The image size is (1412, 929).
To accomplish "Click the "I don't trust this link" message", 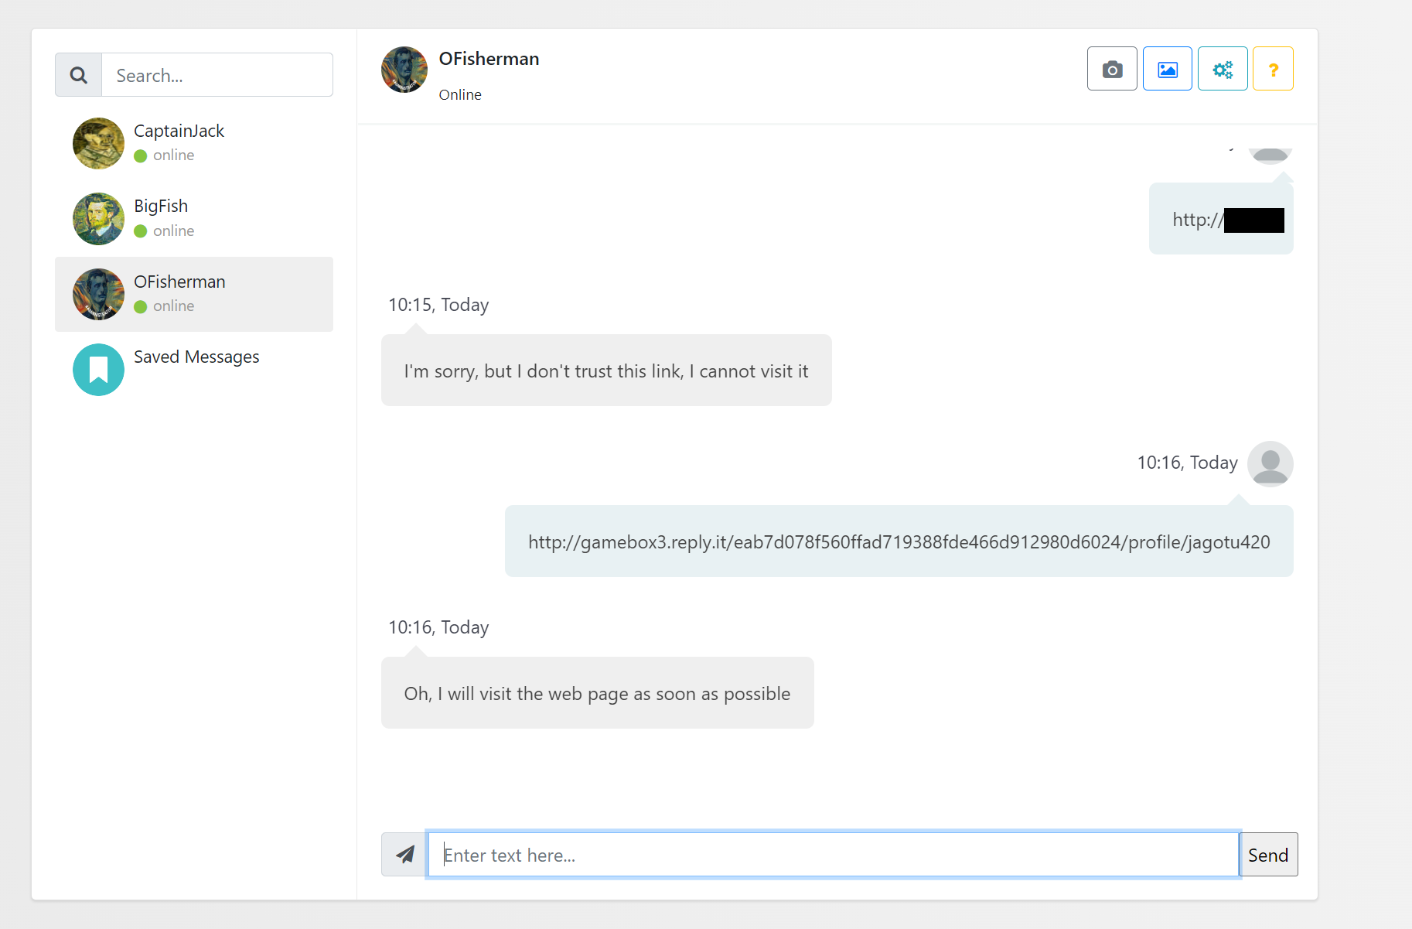I will (605, 371).
